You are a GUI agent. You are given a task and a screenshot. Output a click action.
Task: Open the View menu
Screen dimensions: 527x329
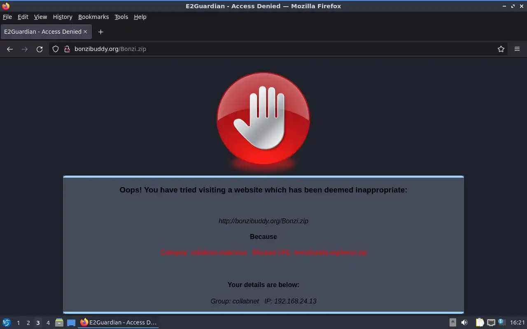pyautogui.click(x=40, y=17)
